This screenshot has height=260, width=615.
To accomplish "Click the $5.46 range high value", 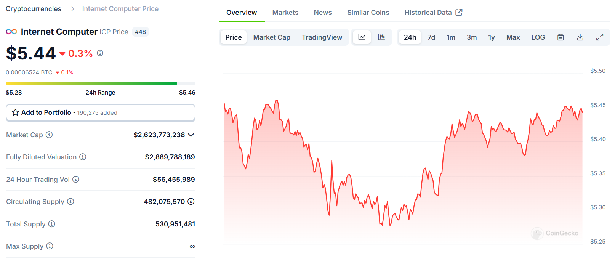I will 187,93.
